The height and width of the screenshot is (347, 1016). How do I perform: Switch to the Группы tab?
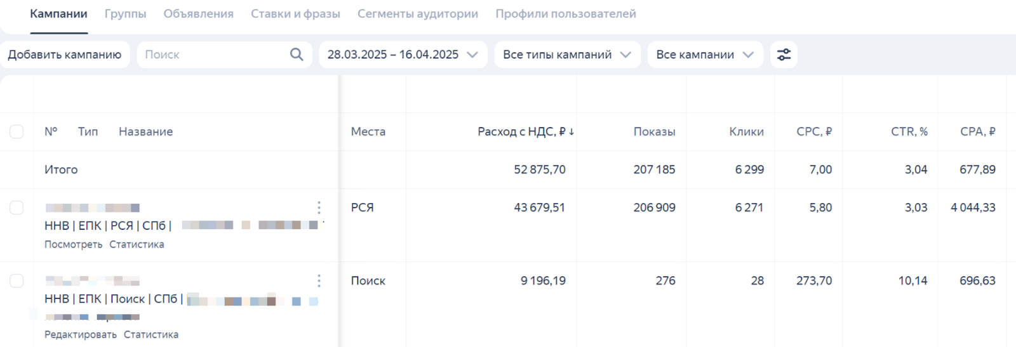point(125,14)
